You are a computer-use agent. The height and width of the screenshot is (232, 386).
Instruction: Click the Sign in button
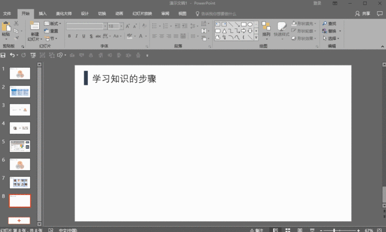click(x=317, y=3)
